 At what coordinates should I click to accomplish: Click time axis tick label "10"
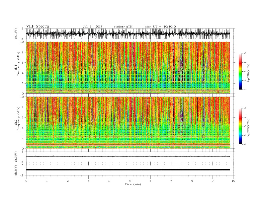pyautogui.click(x=233, y=181)
